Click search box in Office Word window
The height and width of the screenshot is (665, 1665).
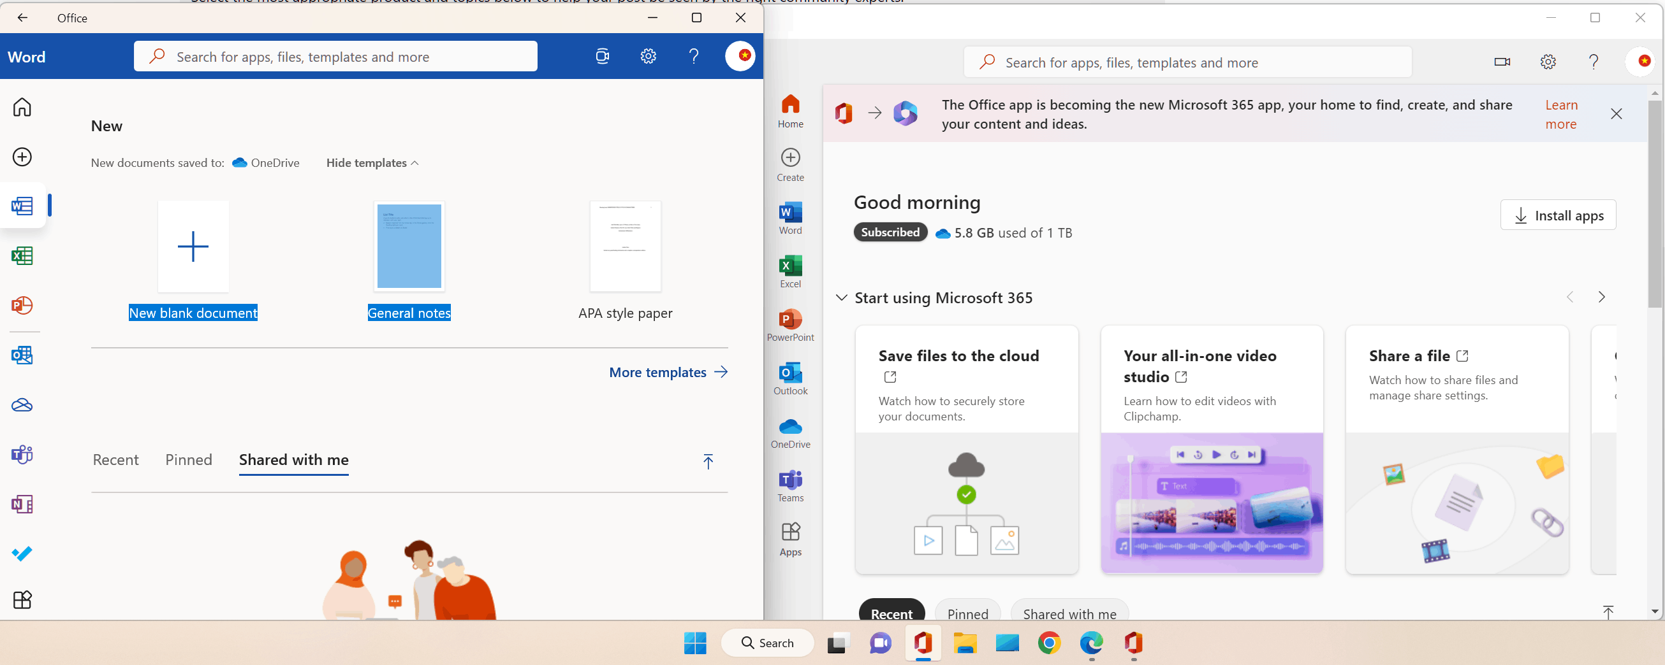(335, 56)
